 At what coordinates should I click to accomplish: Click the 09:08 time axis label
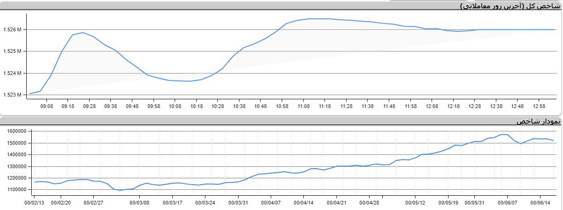46,106
